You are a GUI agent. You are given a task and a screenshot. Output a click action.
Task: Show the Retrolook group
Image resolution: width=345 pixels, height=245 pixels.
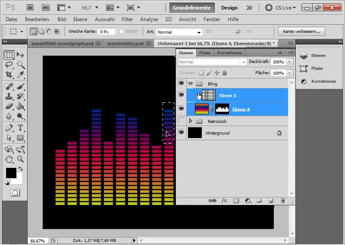point(181,121)
